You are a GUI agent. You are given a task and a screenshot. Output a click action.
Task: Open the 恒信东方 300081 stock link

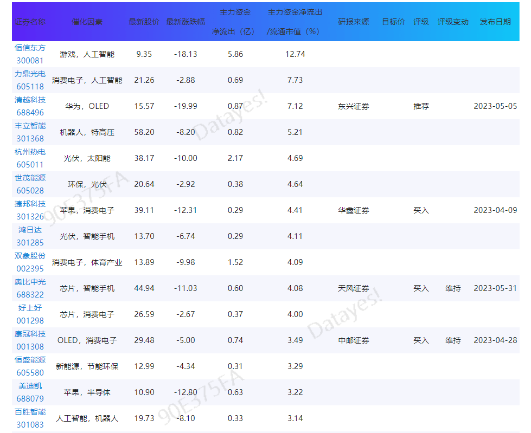(x=30, y=54)
